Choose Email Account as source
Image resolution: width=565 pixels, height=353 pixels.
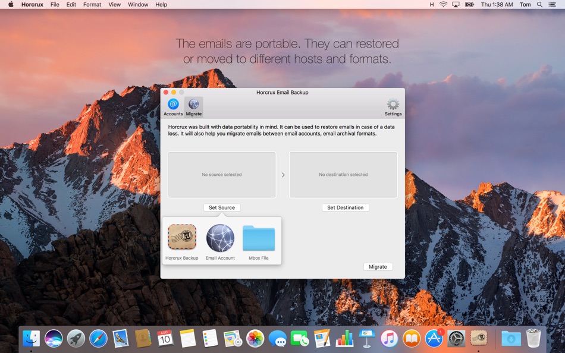point(220,242)
